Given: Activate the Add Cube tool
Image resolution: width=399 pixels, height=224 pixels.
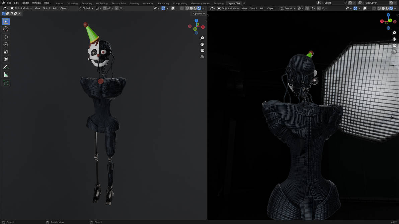Looking at the screenshot, I should pyautogui.click(x=5, y=83).
